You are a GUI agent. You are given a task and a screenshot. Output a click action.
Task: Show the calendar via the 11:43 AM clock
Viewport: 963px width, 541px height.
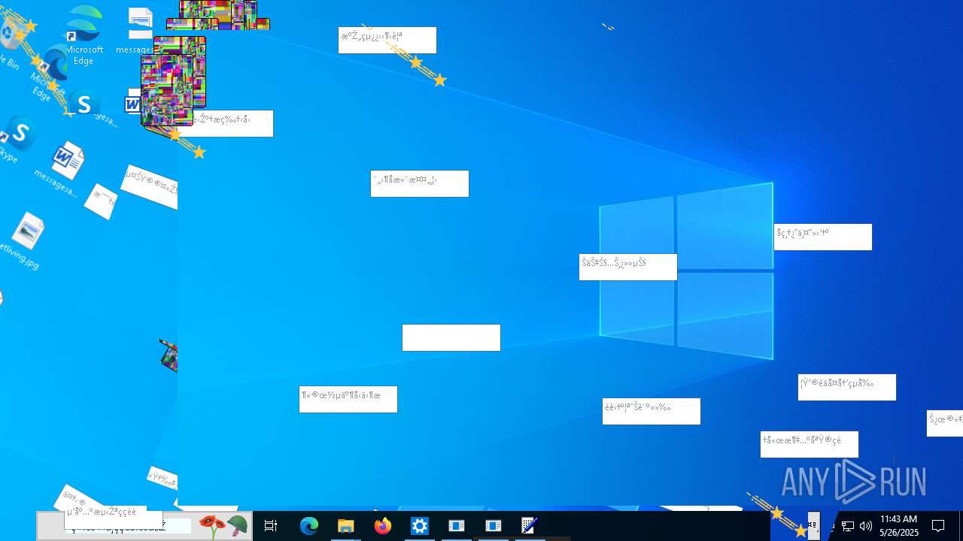(x=899, y=526)
